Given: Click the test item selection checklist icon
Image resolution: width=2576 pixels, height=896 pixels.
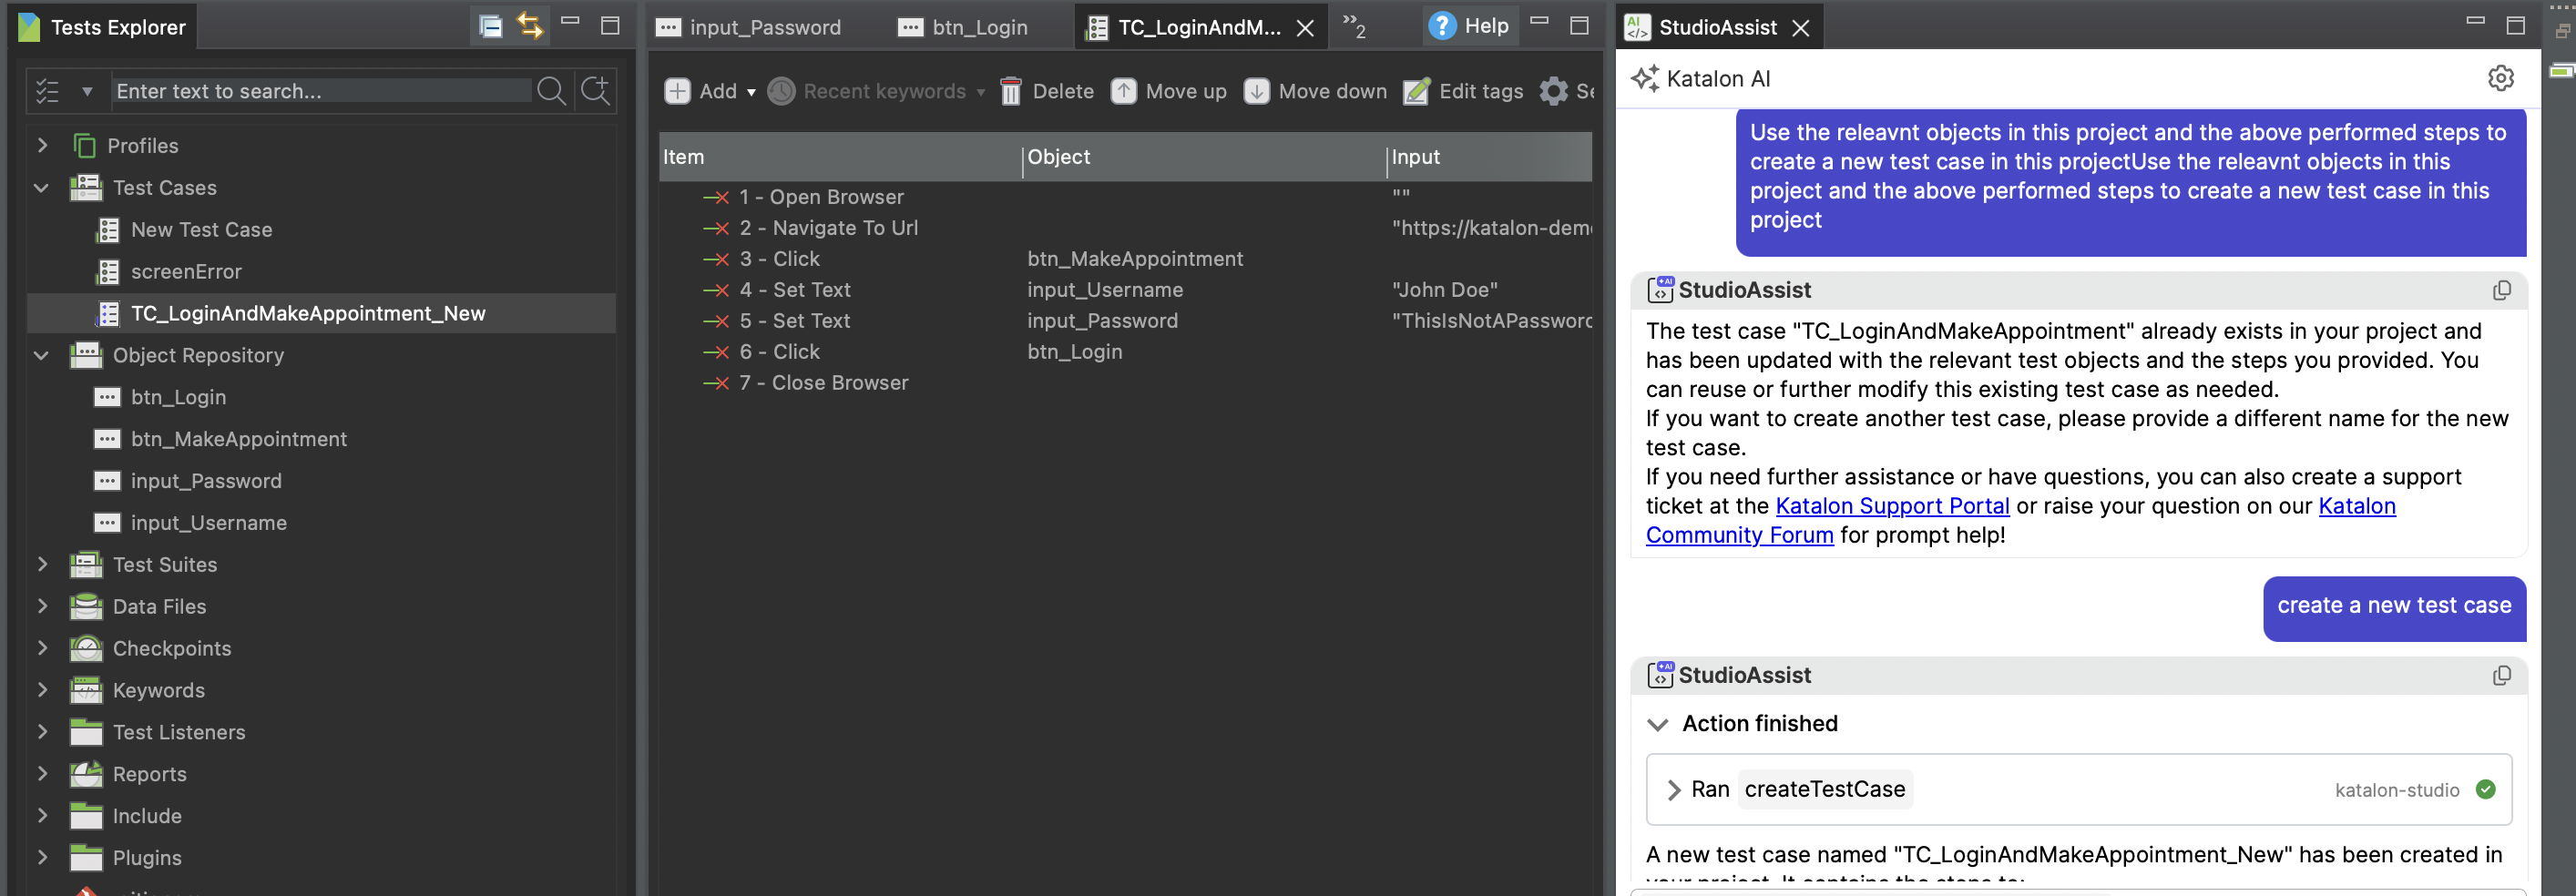Looking at the screenshot, I should tap(46, 90).
